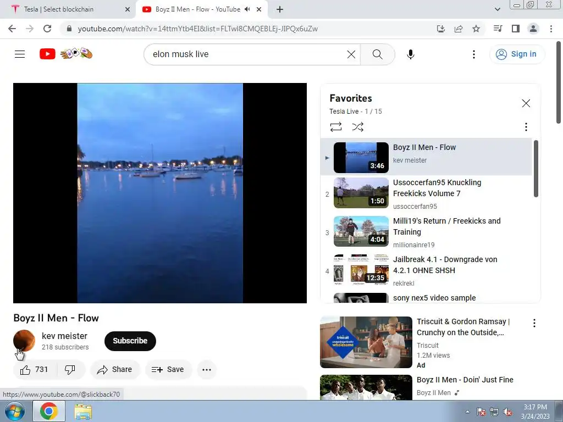Open Action Center flag tray icon
This screenshot has height=422, width=563.
point(481,412)
